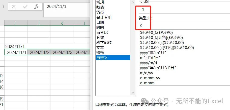This screenshot has height=110, width=230.
Task: Click the formula bar confirm checkmark icon
Action: tap(25, 7)
